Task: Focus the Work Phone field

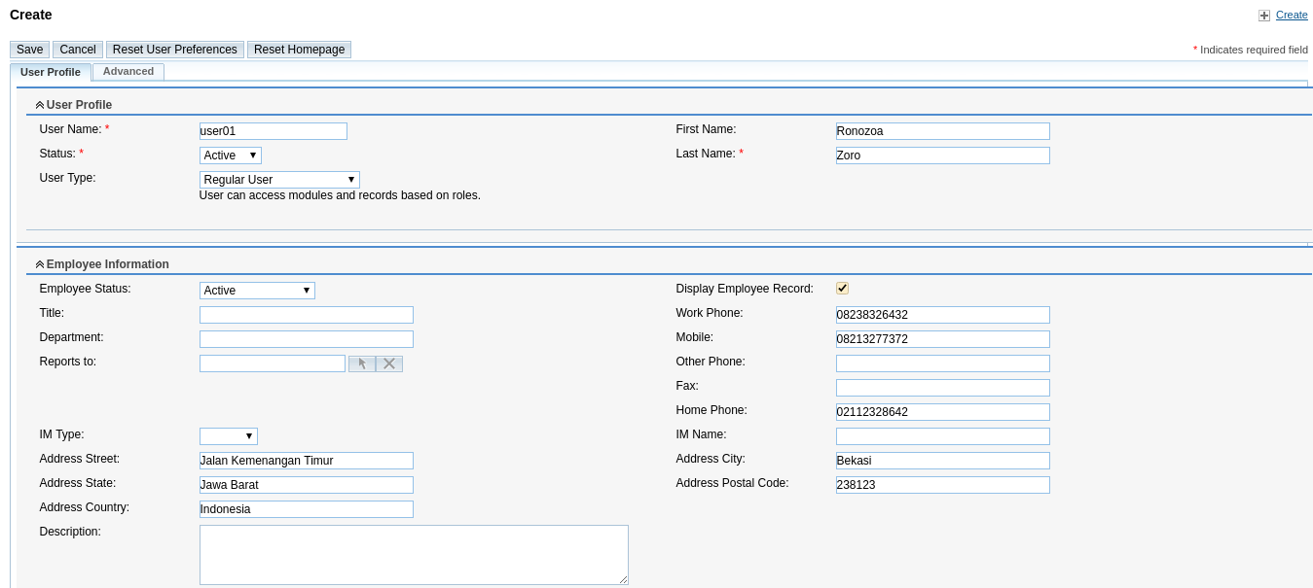Action: click(x=943, y=315)
